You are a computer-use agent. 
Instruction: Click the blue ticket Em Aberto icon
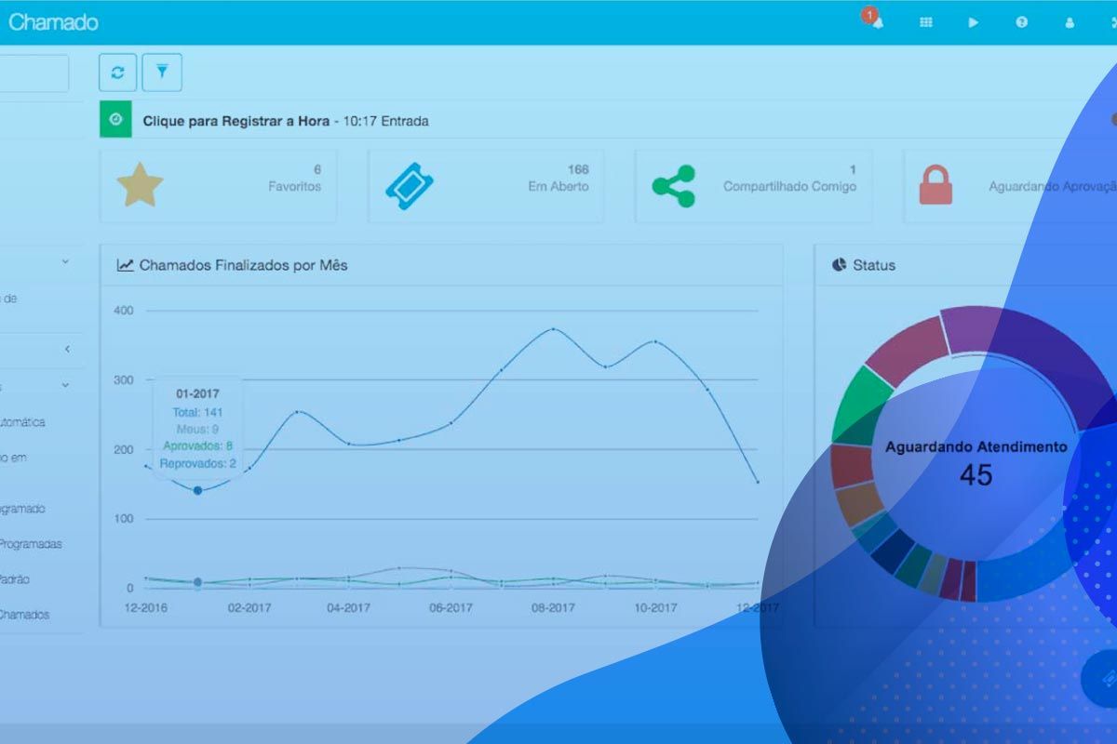410,185
